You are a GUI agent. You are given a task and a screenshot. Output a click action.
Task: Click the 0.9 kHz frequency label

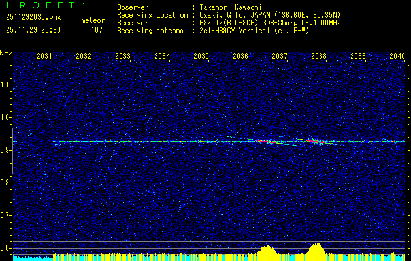[x=6, y=150]
